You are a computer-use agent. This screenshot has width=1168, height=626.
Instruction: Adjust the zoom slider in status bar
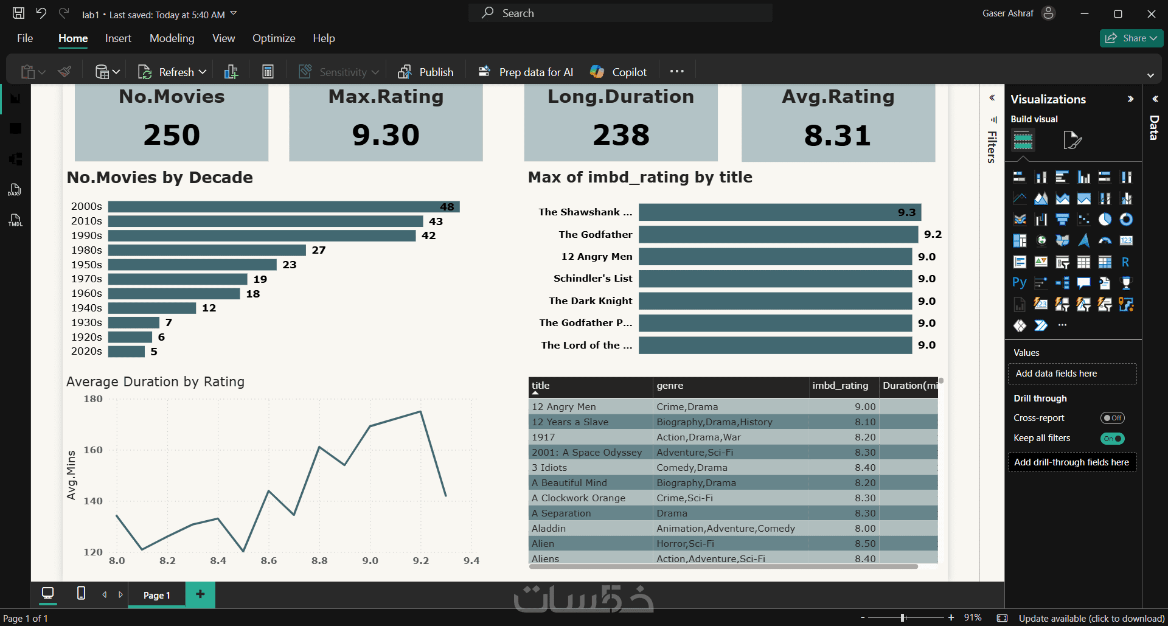click(x=903, y=617)
